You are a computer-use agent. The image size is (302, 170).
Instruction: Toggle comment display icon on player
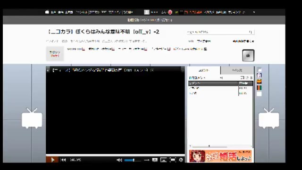155,160
